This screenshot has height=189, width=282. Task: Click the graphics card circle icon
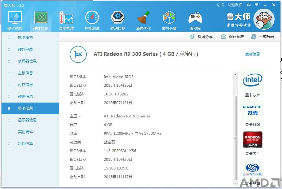[x=78, y=54]
